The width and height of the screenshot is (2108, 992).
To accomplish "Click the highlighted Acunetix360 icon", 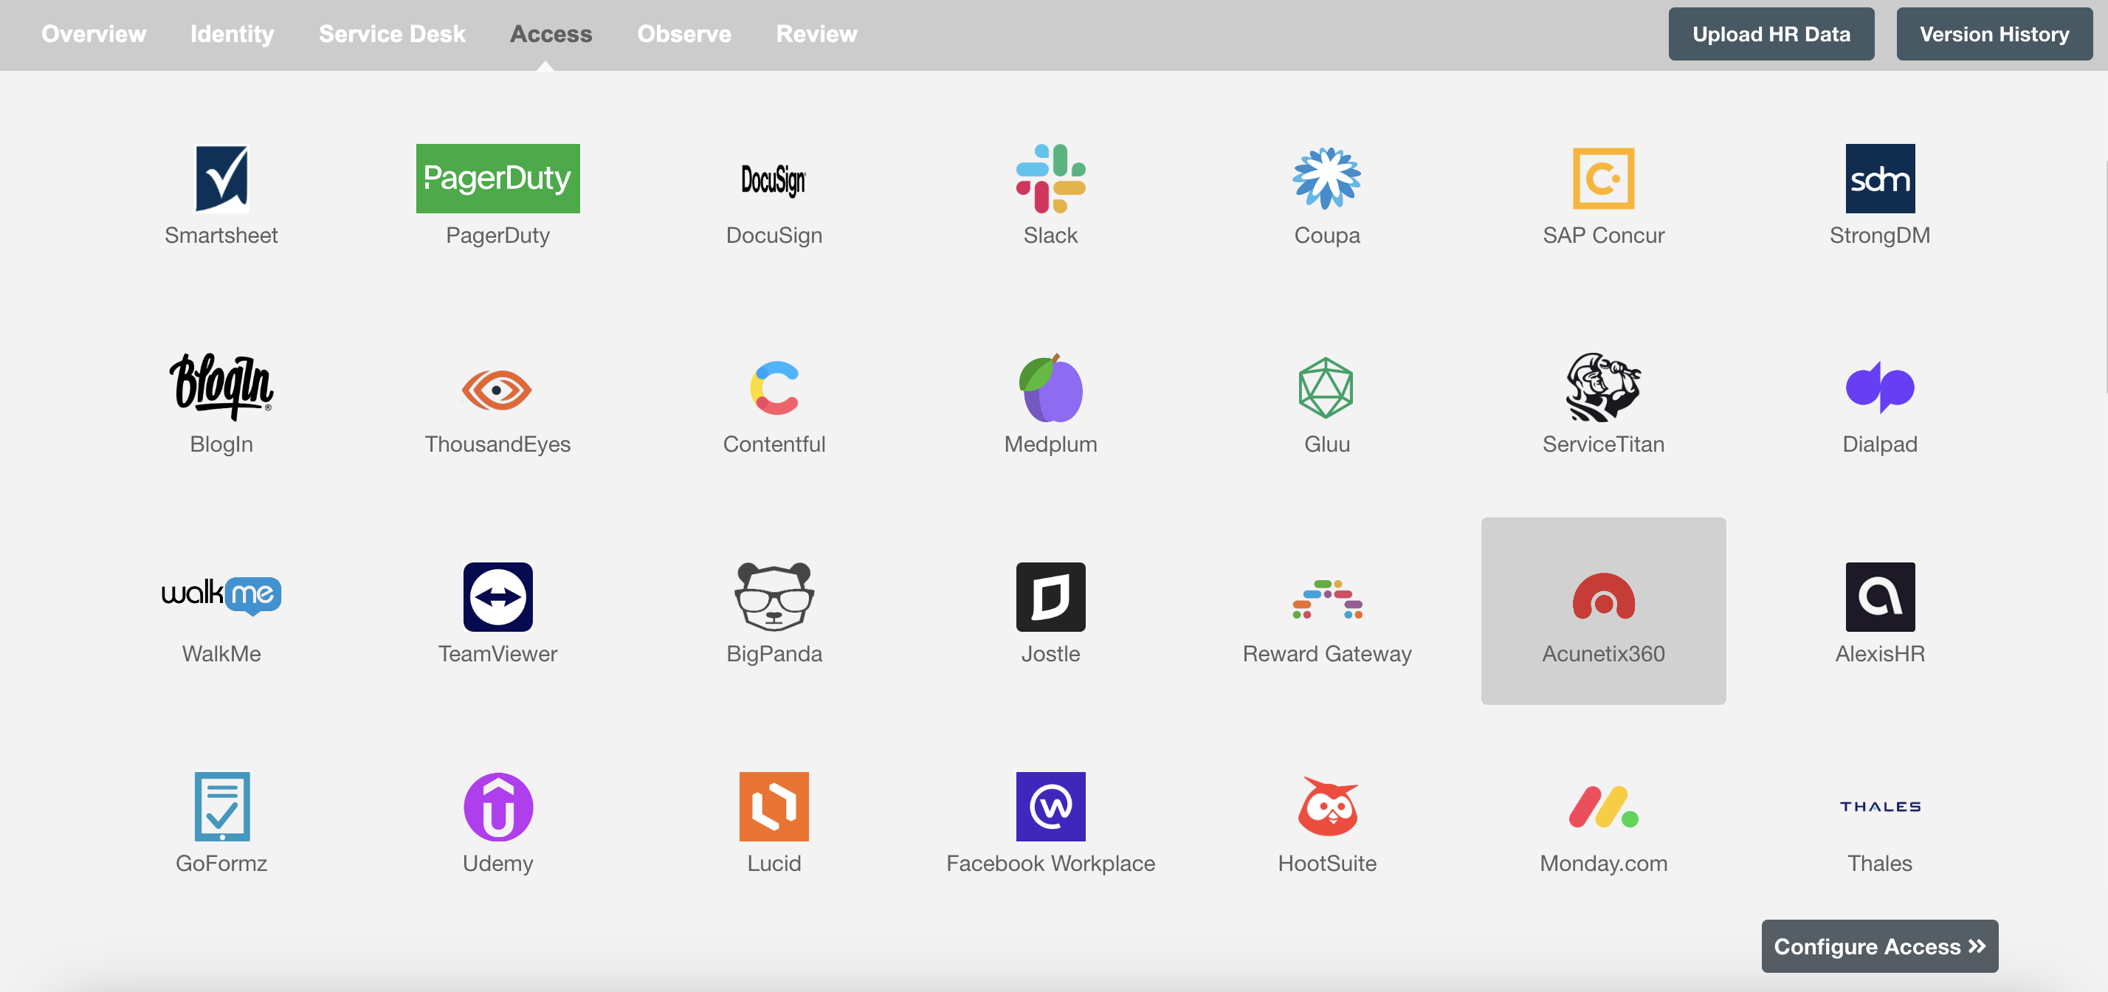I will tap(1603, 596).
